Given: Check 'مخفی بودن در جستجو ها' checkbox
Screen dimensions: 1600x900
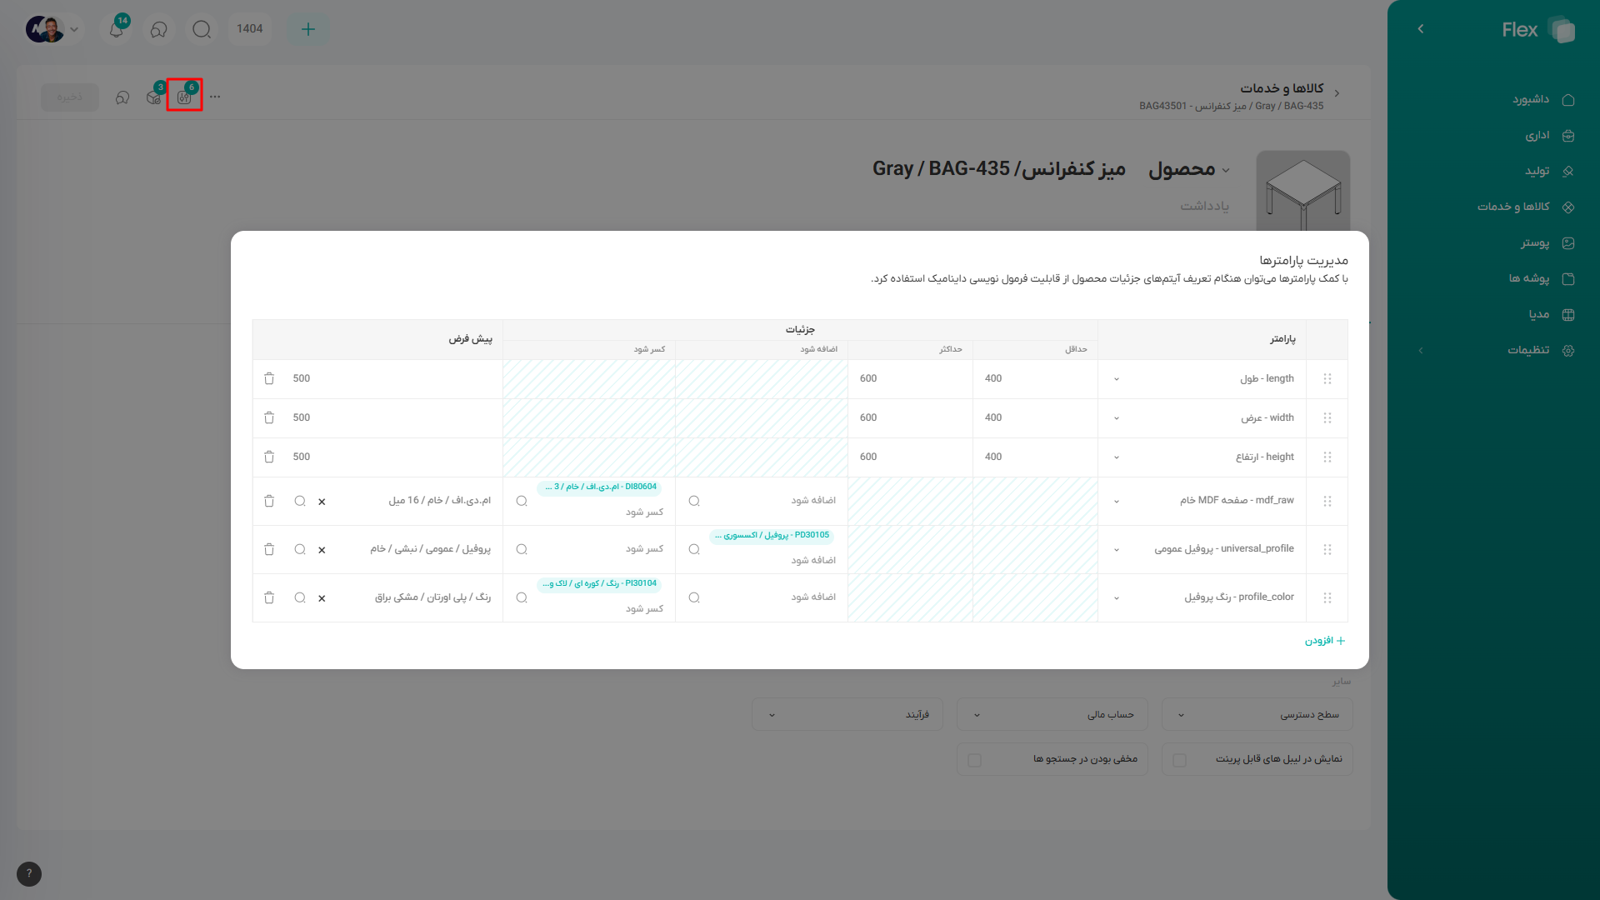Looking at the screenshot, I should point(974,760).
